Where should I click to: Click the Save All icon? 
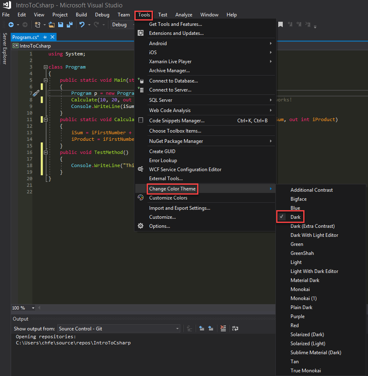[70, 25]
